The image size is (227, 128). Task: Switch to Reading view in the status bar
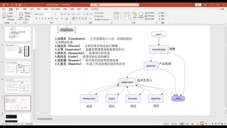(192, 124)
